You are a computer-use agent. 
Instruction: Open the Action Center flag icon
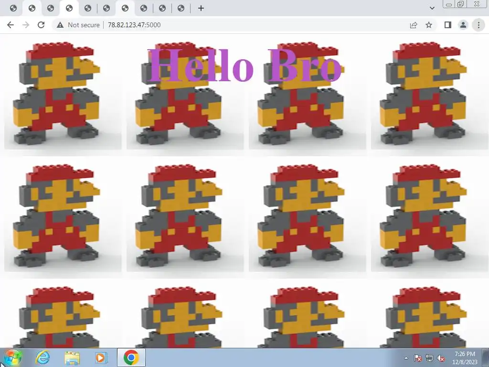tap(417, 358)
